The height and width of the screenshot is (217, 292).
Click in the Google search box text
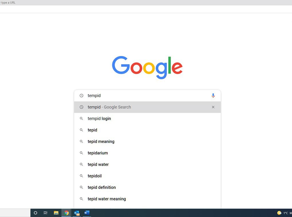(x=143, y=95)
